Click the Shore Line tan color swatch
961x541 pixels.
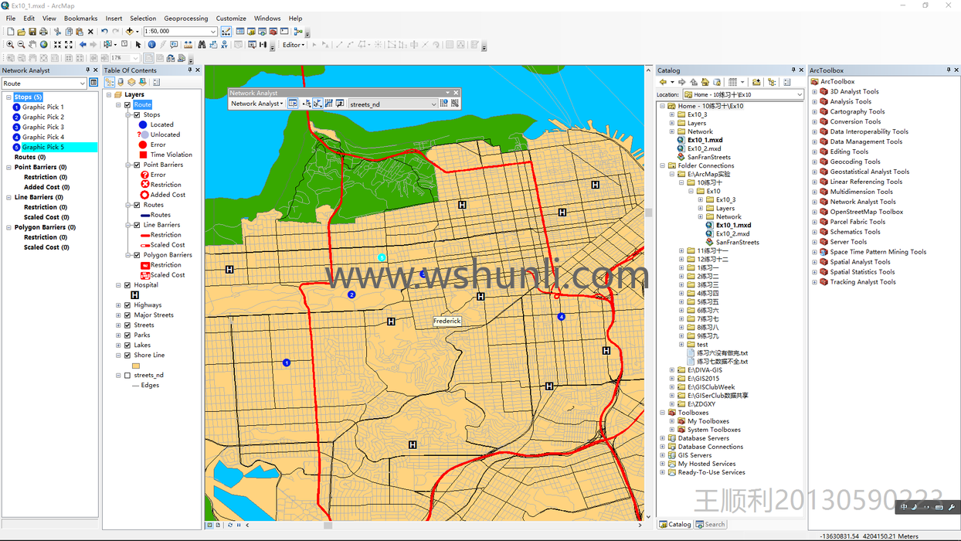[136, 366]
